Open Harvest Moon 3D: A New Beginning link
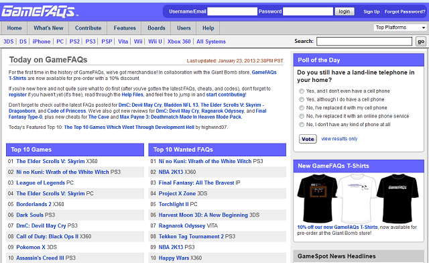 (x=203, y=215)
